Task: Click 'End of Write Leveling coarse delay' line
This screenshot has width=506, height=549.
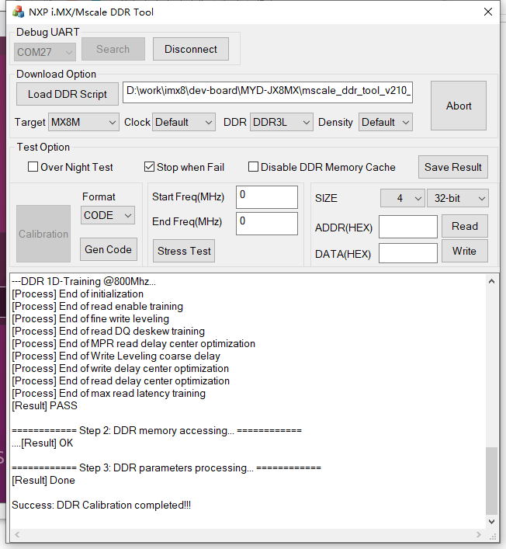Action: point(116,356)
